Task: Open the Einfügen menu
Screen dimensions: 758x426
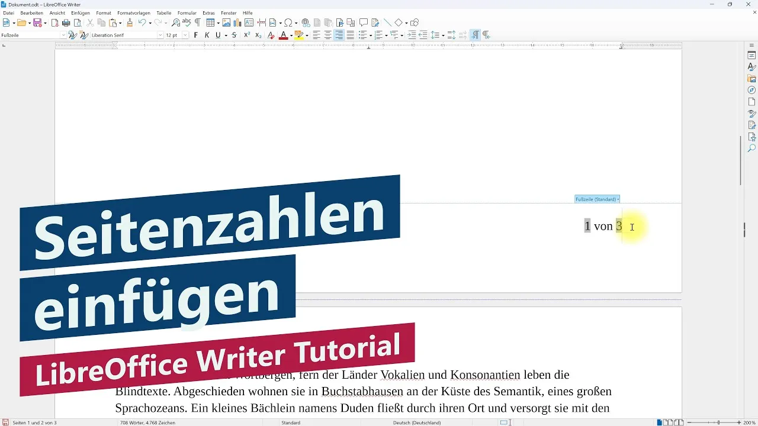Action: tap(80, 12)
